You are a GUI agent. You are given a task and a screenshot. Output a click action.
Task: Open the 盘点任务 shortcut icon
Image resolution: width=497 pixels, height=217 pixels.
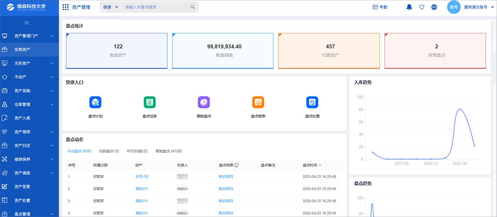coord(150,102)
